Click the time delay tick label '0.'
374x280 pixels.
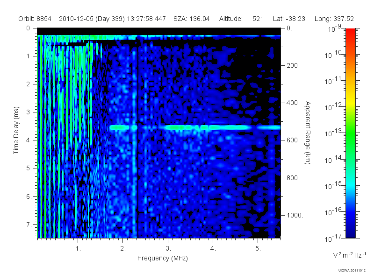pyautogui.click(x=29, y=28)
